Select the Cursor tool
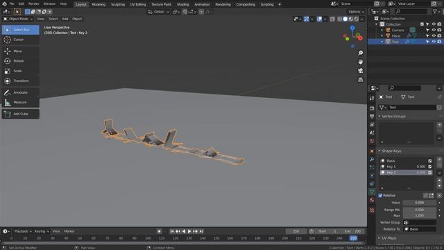 tap(20, 40)
